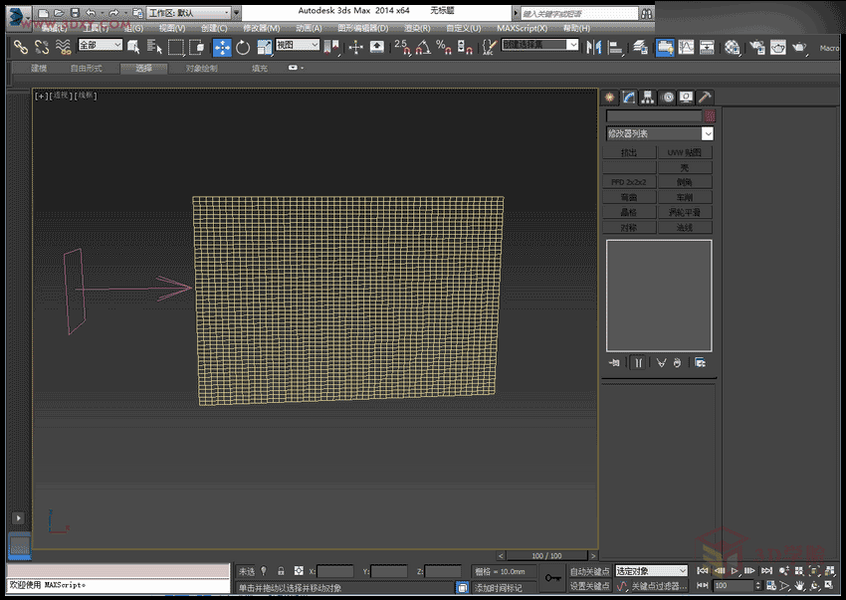
Task: Switch to the Utilities hammer tab
Action: [x=704, y=98]
